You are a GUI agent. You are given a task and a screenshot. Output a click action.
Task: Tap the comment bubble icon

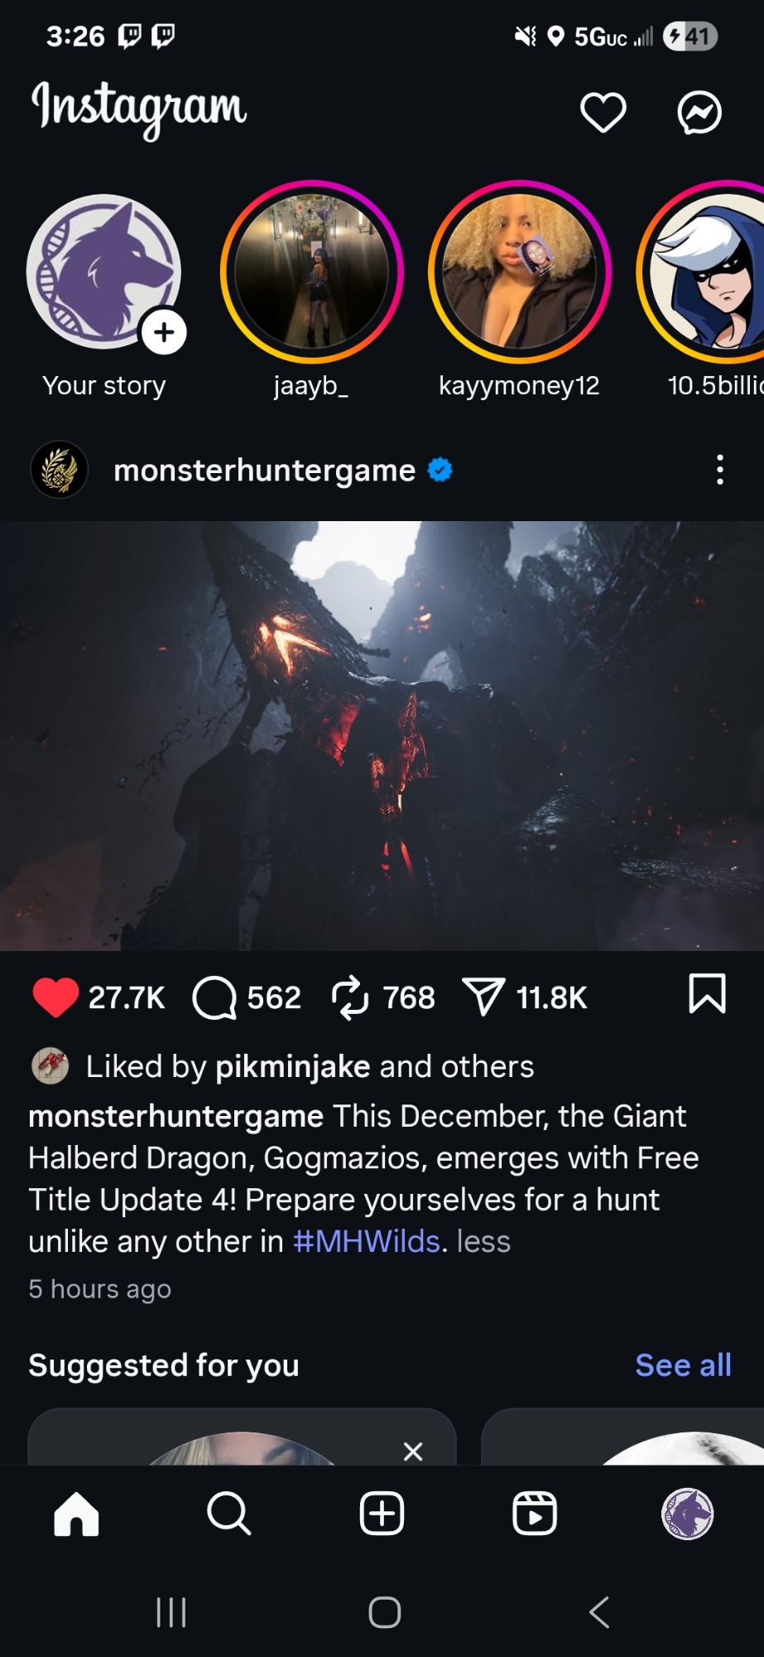coord(214,997)
